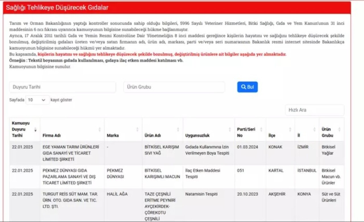Click KARTAL district cell
Viewport: 364px width, 222px height.
pyautogui.click(x=280, y=177)
